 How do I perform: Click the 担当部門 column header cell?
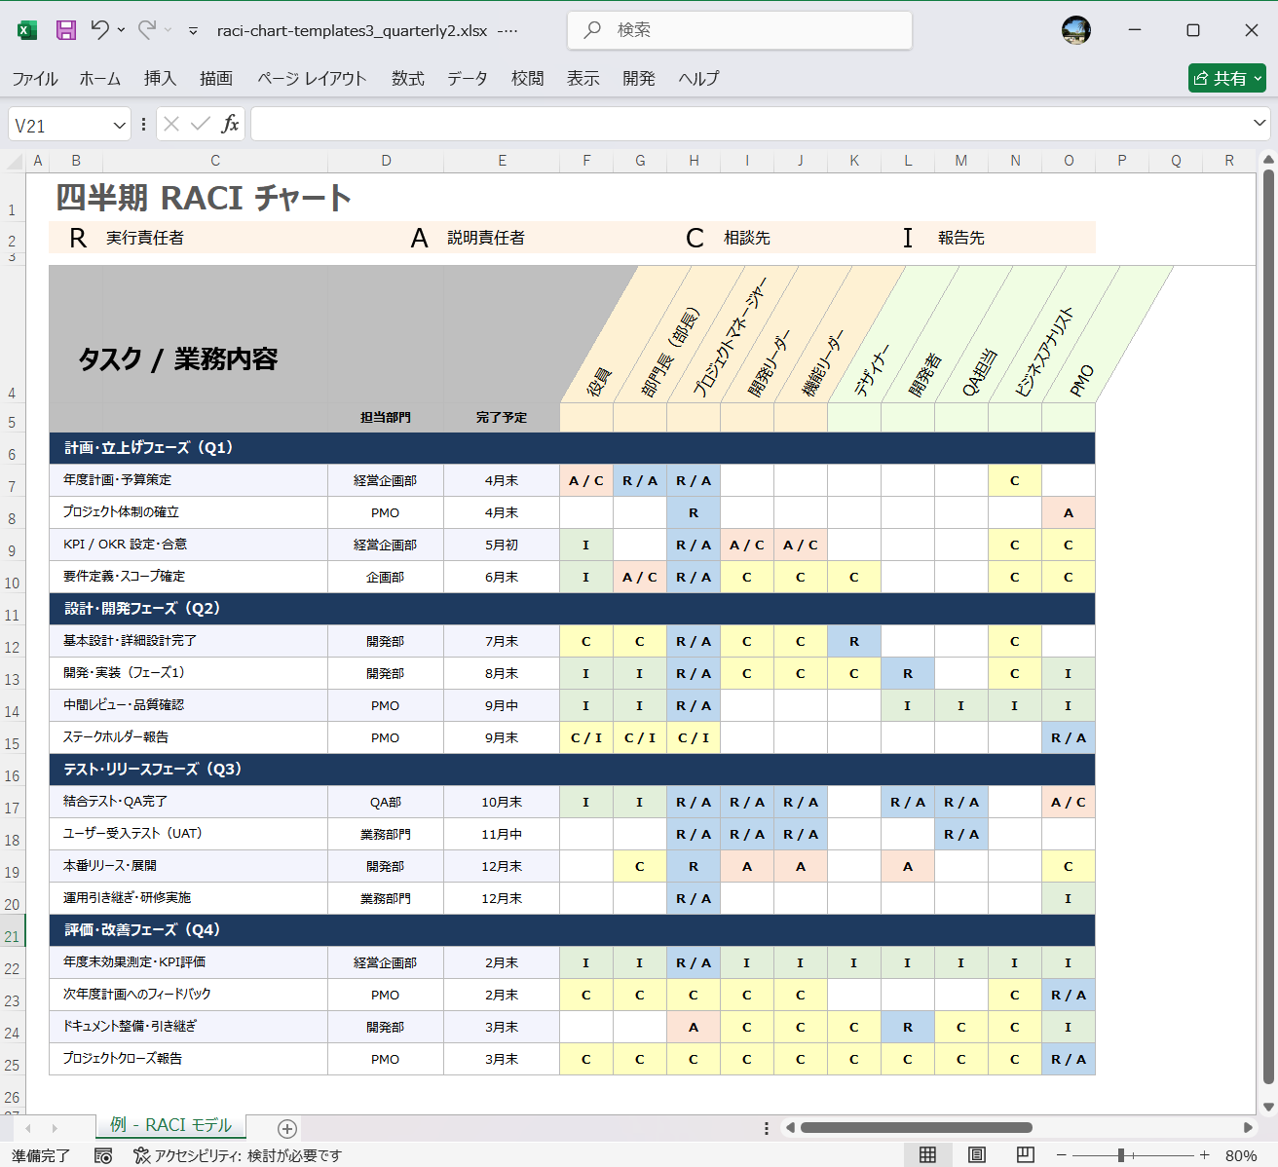[x=386, y=417]
